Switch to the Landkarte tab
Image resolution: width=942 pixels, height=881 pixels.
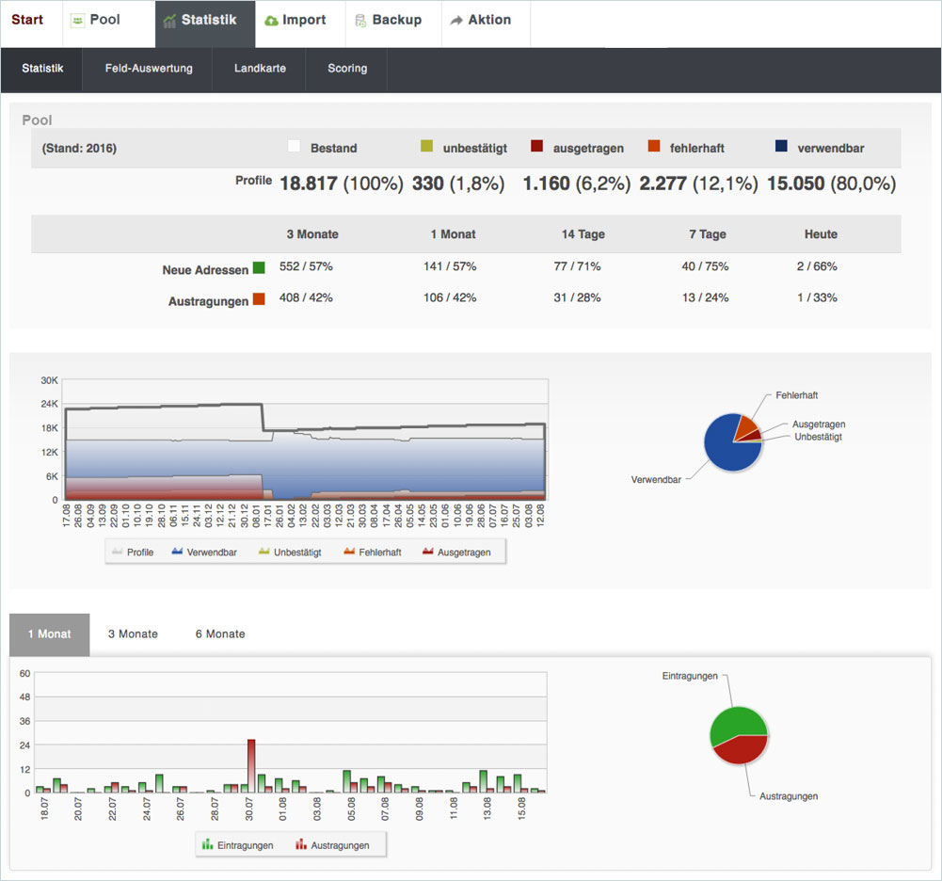click(260, 69)
